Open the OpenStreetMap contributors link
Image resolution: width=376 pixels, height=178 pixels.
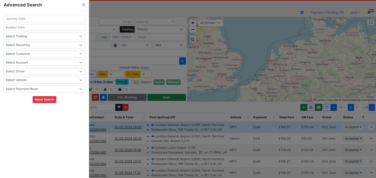tap(358, 100)
